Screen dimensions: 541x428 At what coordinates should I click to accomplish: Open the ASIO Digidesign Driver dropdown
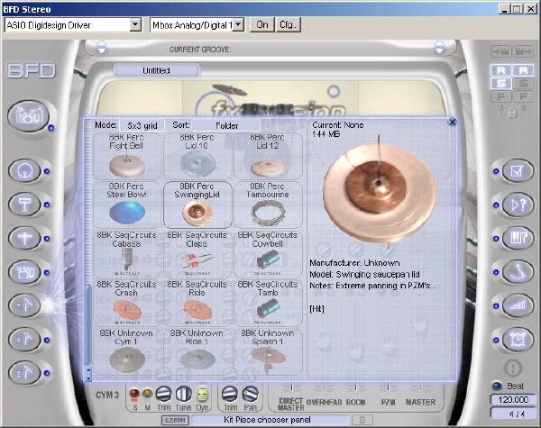(x=135, y=25)
